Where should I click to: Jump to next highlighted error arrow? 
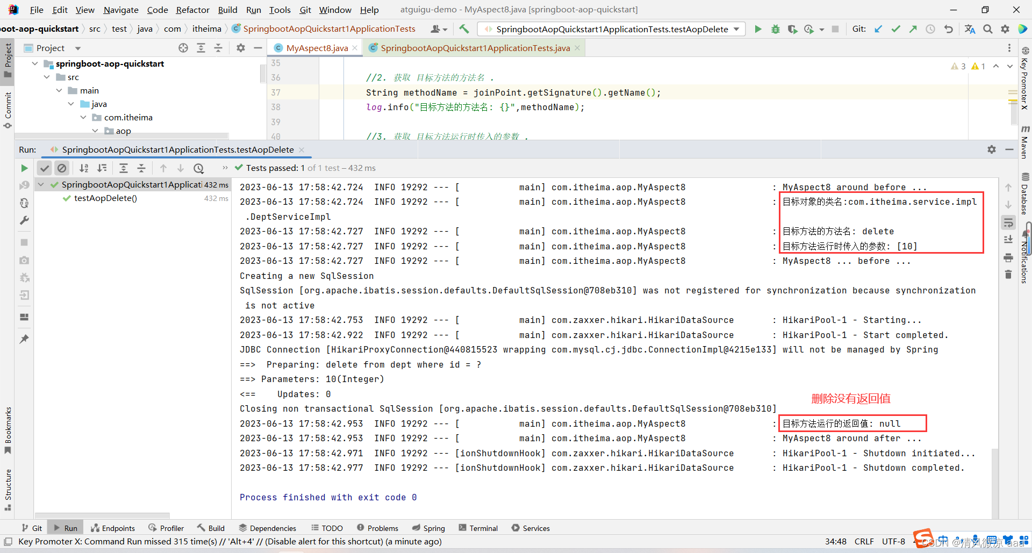pos(1009,66)
